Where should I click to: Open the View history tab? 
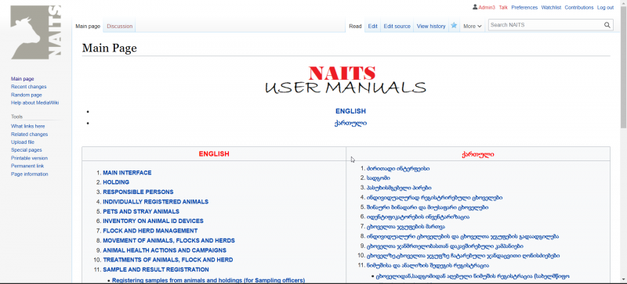click(x=430, y=27)
